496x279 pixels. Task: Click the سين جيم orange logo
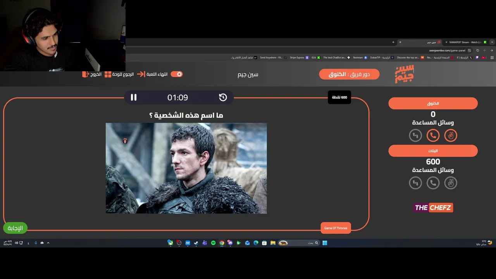point(404,74)
